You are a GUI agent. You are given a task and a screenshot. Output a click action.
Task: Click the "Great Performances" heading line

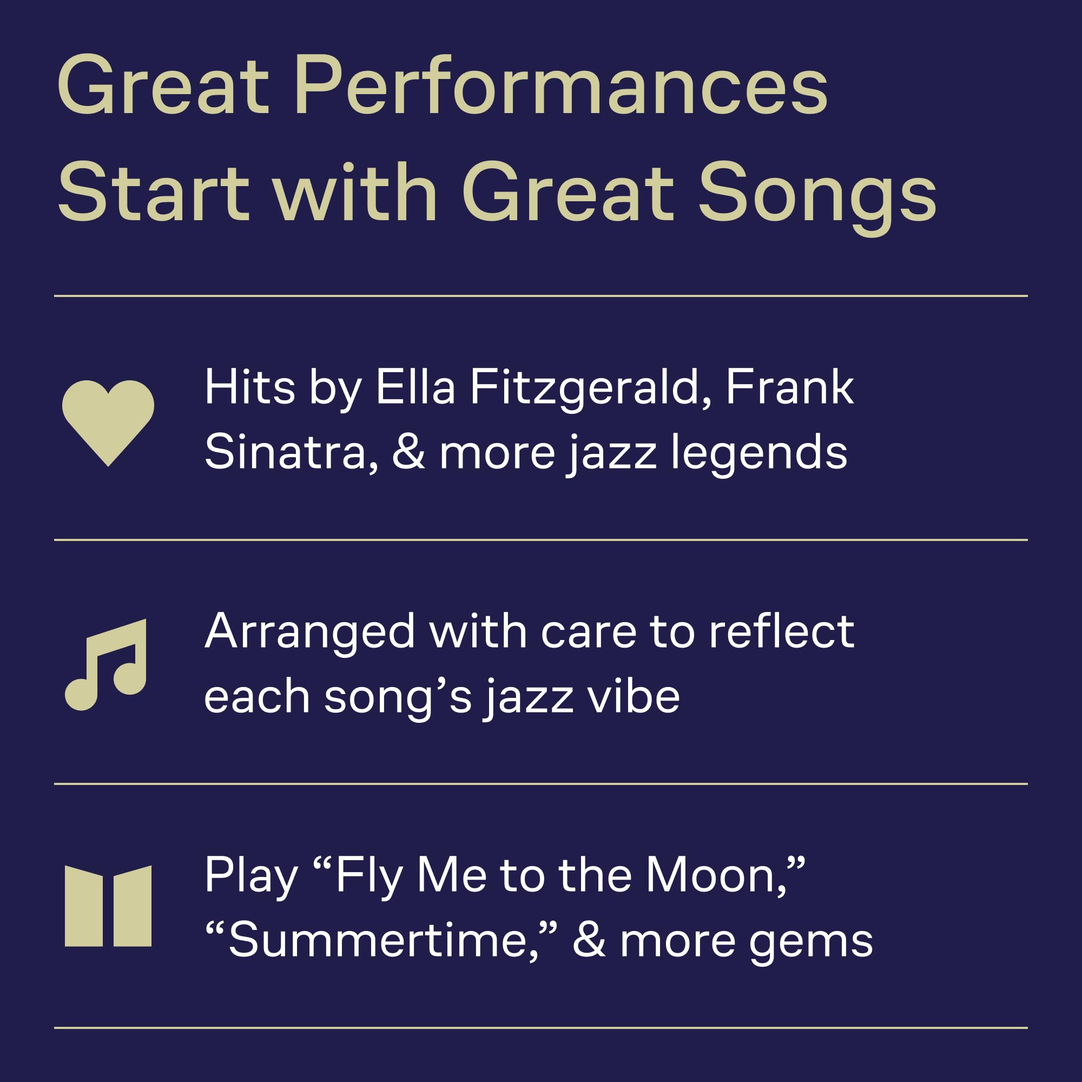click(x=442, y=85)
